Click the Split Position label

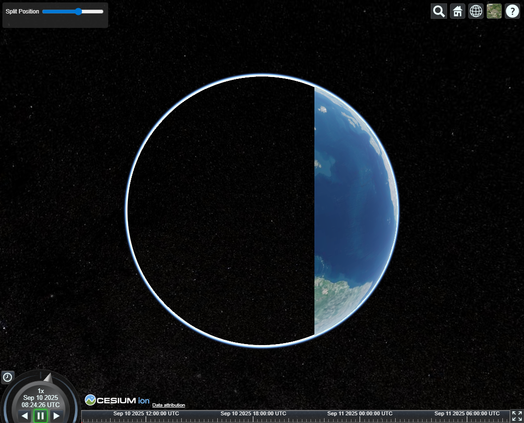23,12
